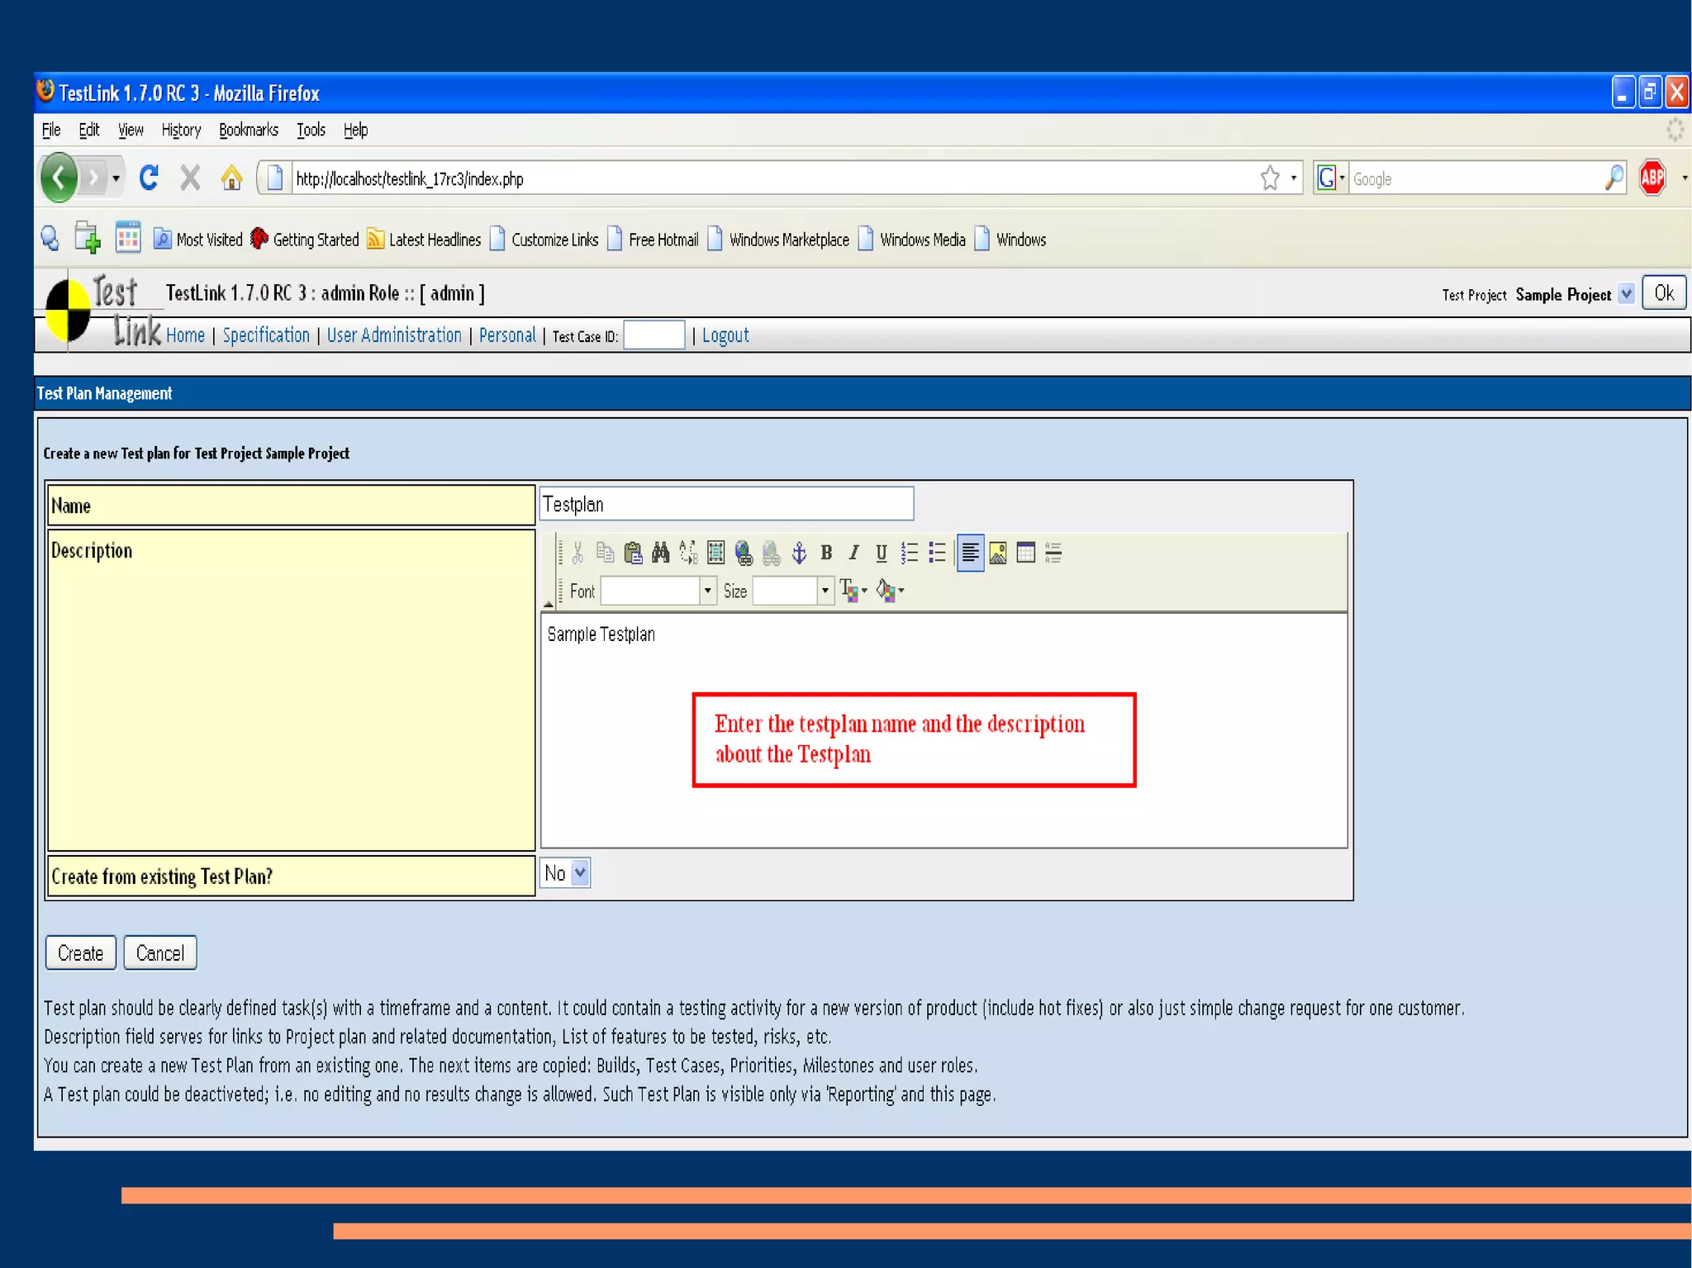Viewport: 1692px width, 1268px height.
Task: Toggle underline formatting in description editor
Action: [882, 553]
